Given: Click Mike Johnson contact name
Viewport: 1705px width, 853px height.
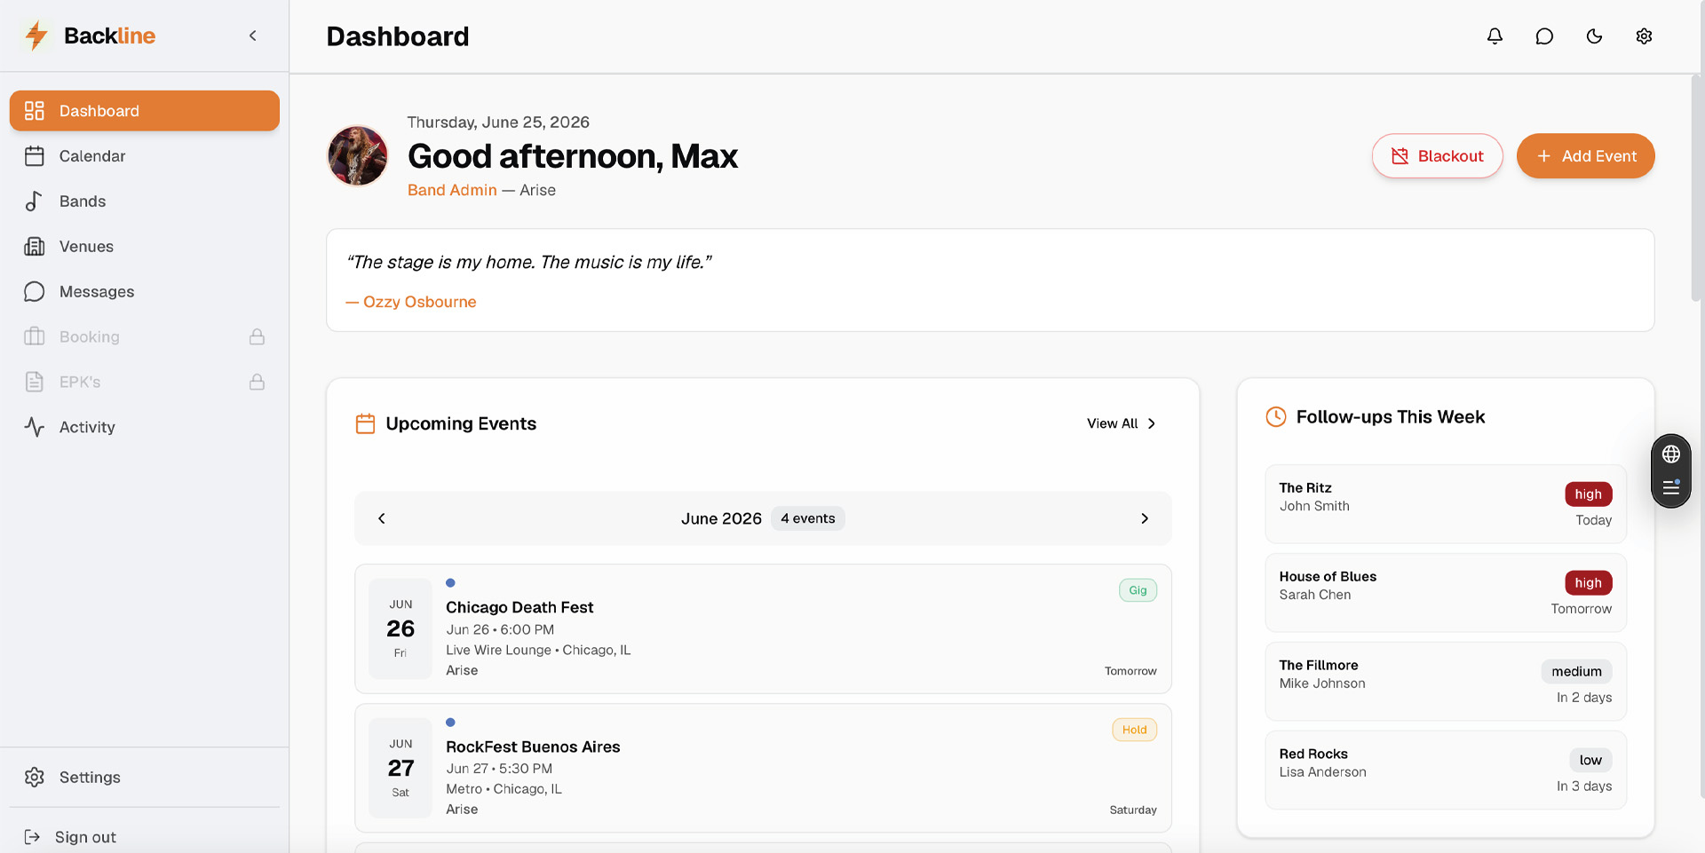Looking at the screenshot, I should 1322,683.
